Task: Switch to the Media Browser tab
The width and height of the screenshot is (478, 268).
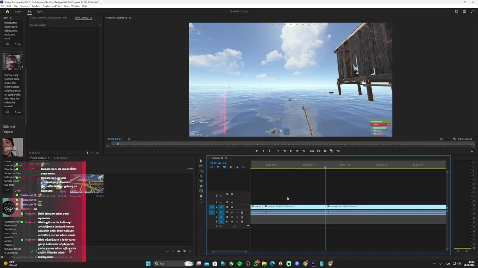Action: click(60, 158)
